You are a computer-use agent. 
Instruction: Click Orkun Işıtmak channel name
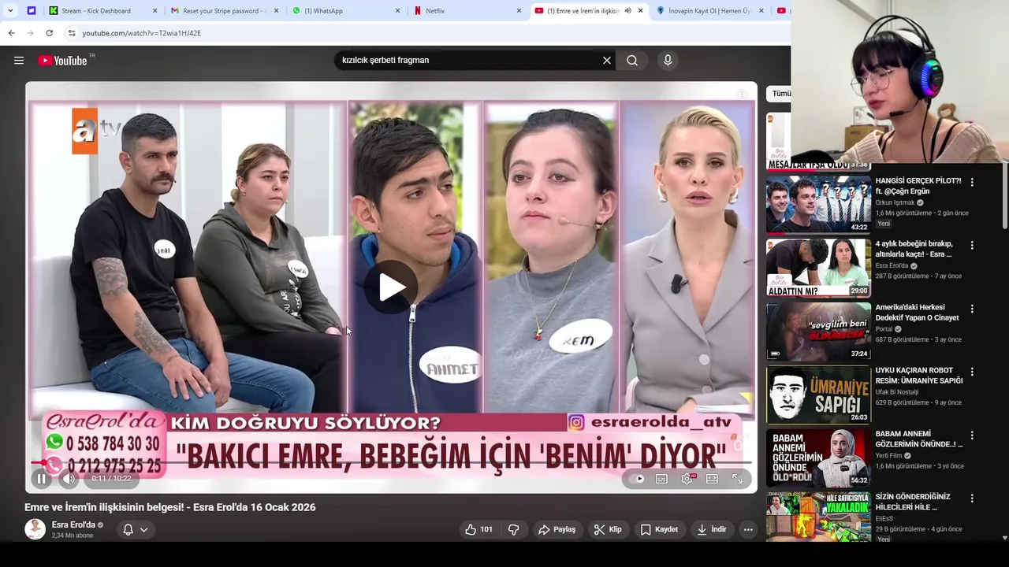click(895, 202)
